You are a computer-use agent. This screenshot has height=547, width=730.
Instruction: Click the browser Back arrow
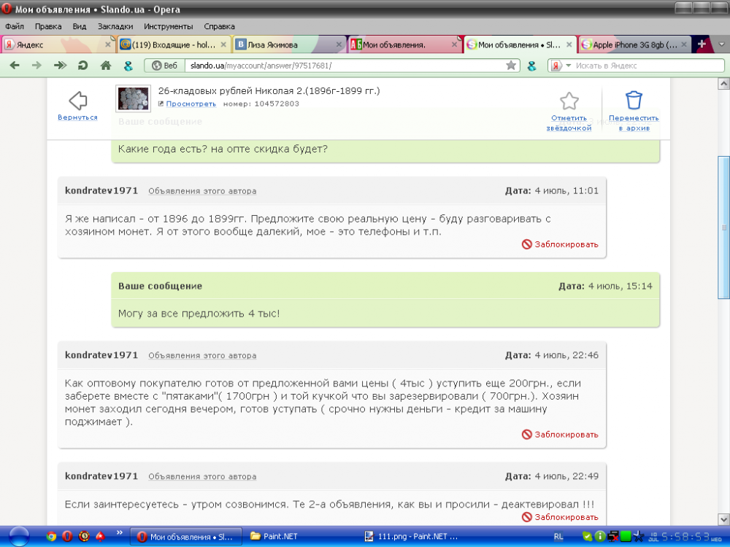click(x=15, y=66)
